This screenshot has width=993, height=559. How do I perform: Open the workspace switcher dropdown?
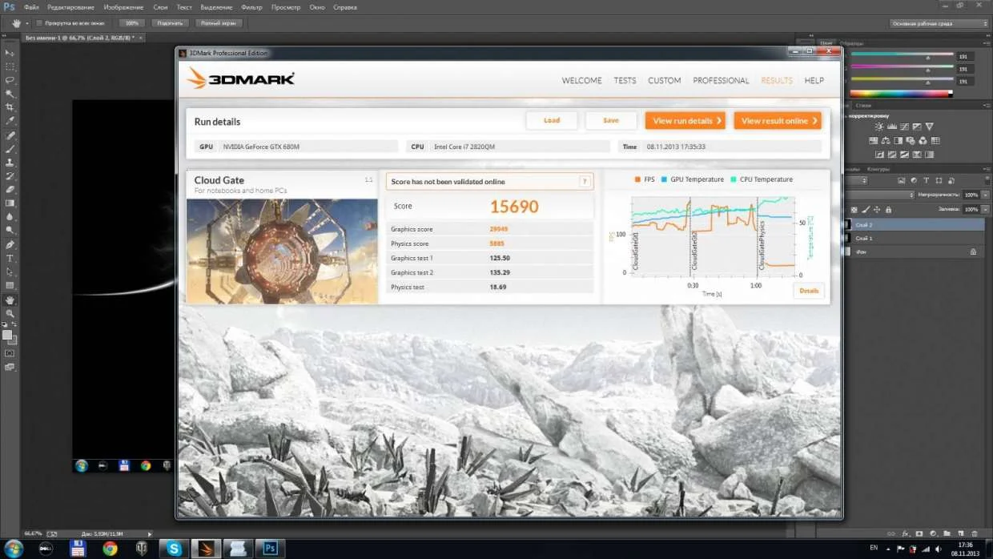point(939,23)
